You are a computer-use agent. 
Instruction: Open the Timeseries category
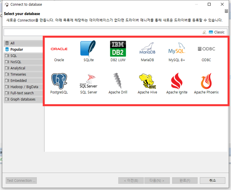(x=23, y=74)
